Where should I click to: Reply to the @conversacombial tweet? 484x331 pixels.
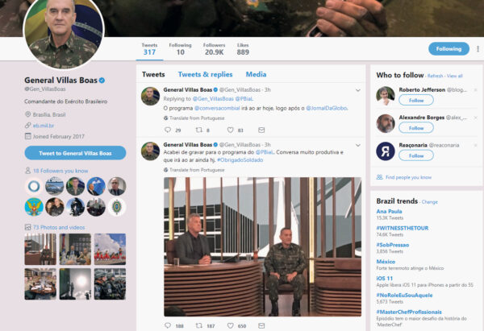(168, 130)
